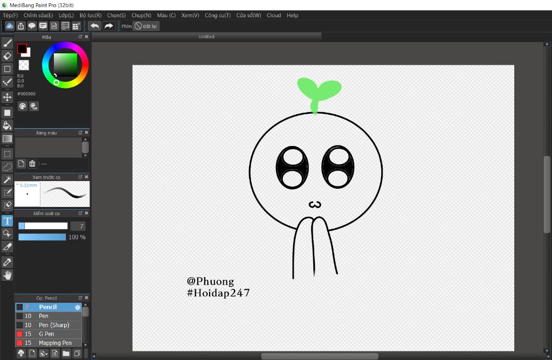Click the brush folder icon

66,354
